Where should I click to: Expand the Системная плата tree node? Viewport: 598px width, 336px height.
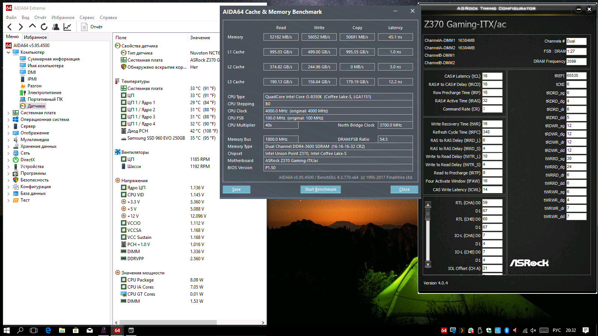pos(8,113)
